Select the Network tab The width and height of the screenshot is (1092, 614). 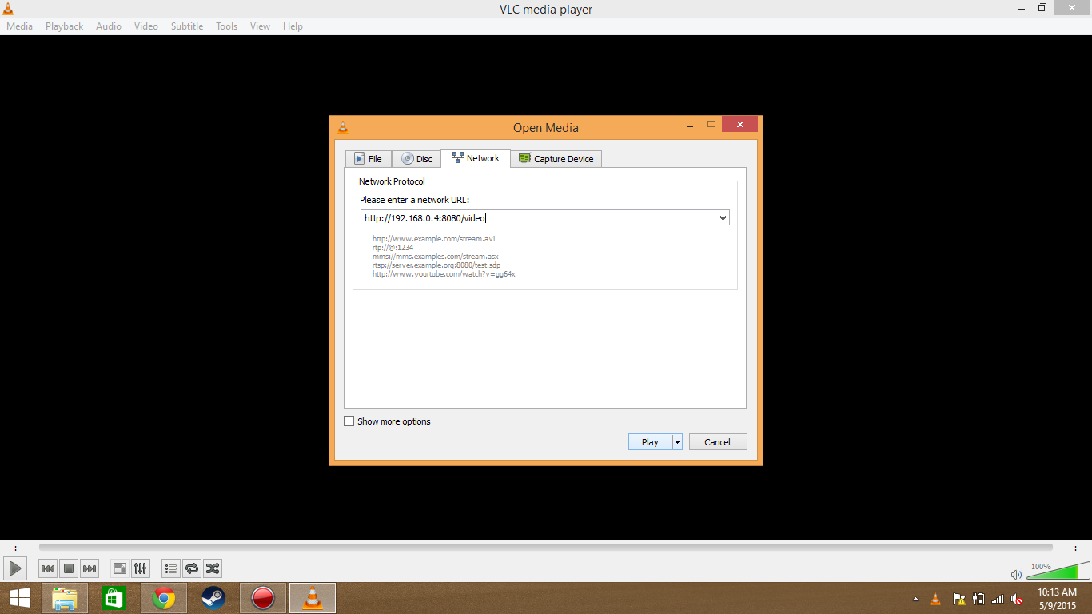476,158
